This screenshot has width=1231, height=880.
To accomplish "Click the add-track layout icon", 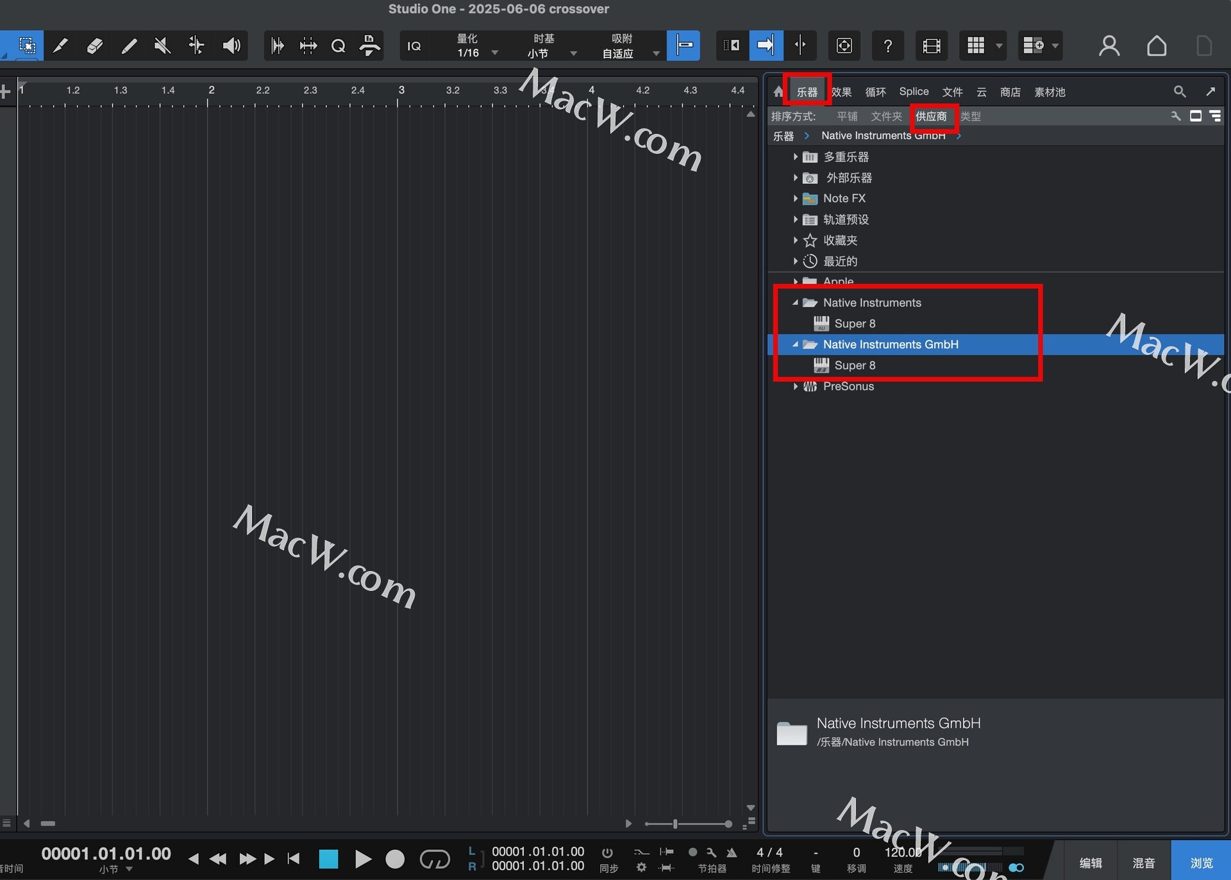I will (1034, 46).
